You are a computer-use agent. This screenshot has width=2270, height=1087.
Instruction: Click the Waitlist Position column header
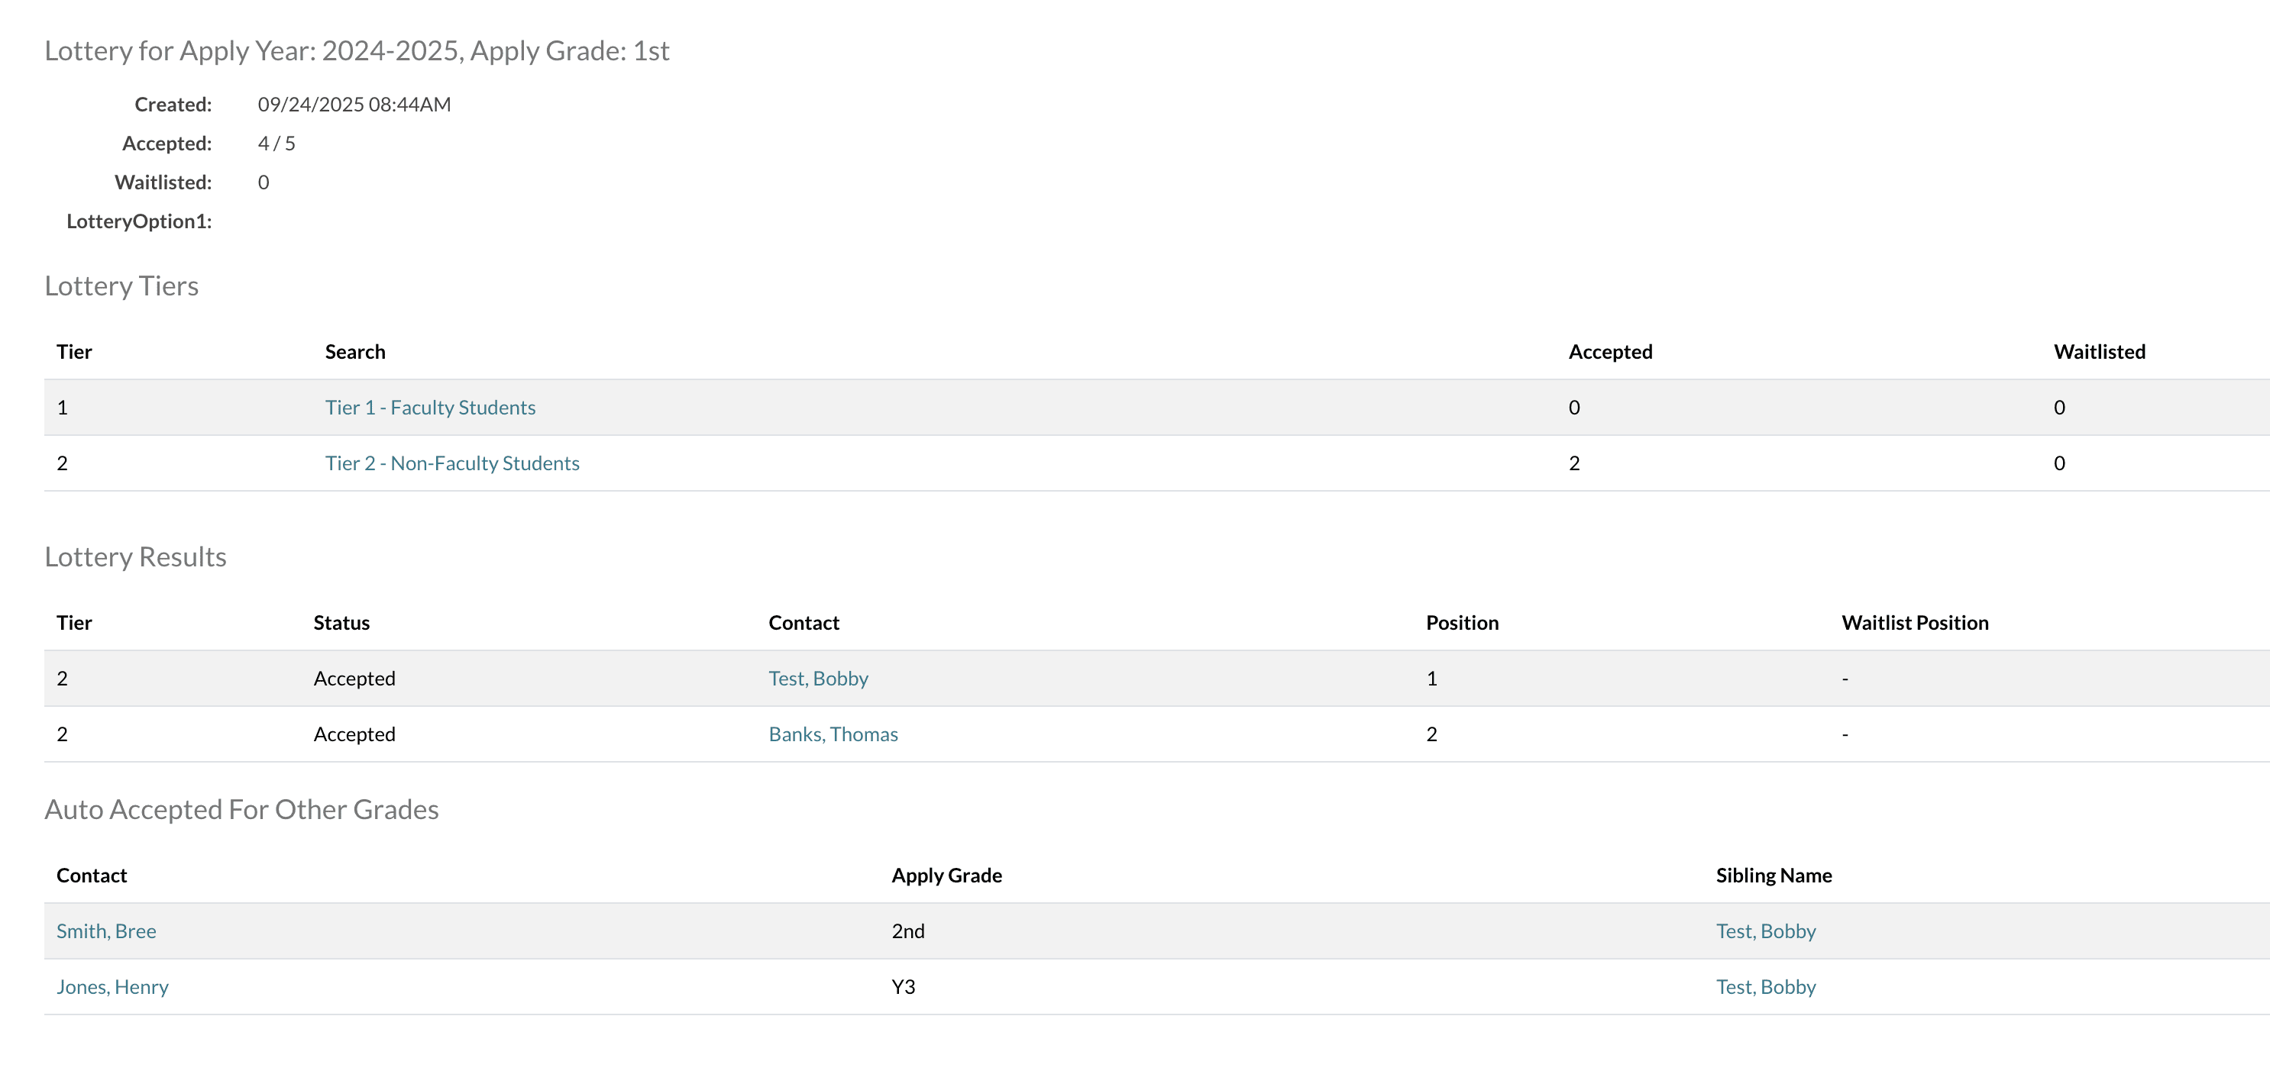pyautogui.click(x=1914, y=622)
